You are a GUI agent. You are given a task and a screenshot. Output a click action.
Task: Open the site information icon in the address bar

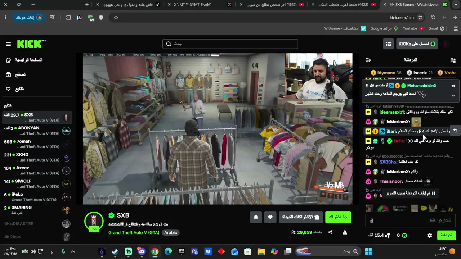[420, 17]
